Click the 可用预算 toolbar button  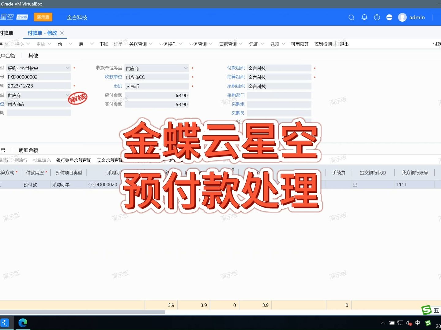pos(300,44)
